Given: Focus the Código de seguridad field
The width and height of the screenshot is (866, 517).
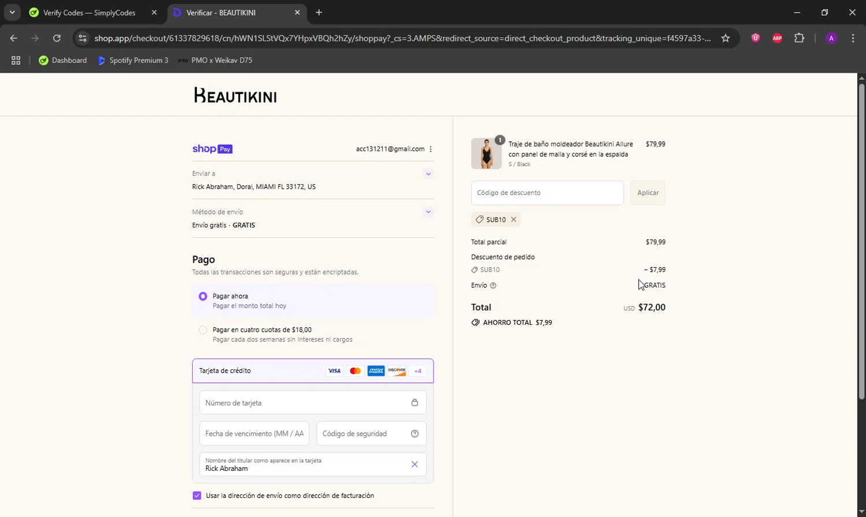Looking at the screenshot, I should 371,433.
